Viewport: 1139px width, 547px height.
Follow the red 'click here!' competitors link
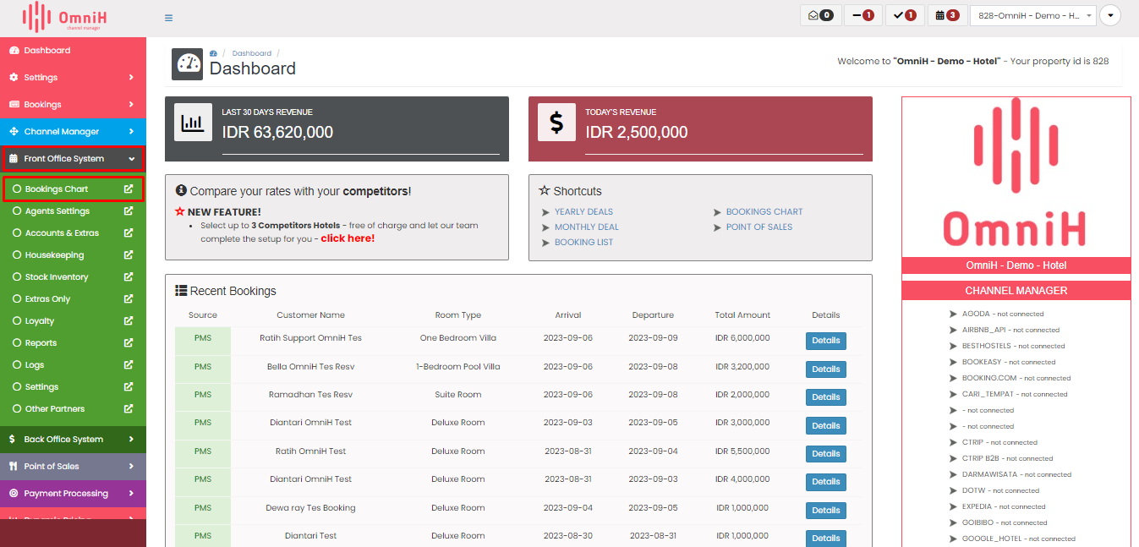click(x=348, y=238)
